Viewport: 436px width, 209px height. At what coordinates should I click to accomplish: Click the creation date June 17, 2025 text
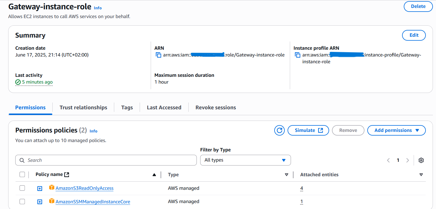tap(52, 55)
